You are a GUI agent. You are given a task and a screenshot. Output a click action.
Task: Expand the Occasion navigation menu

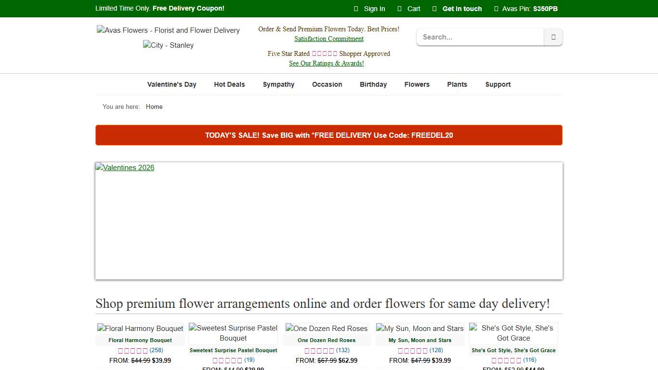point(327,84)
